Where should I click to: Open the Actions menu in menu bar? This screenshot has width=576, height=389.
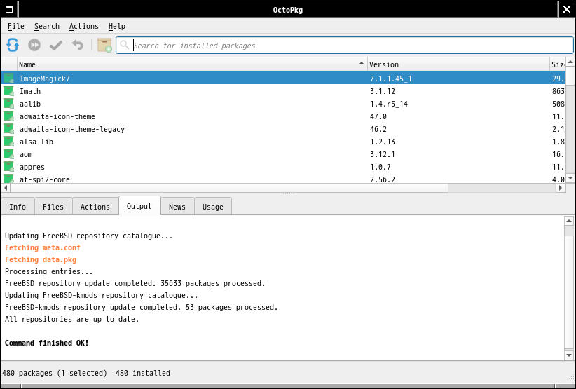coord(83,26)
